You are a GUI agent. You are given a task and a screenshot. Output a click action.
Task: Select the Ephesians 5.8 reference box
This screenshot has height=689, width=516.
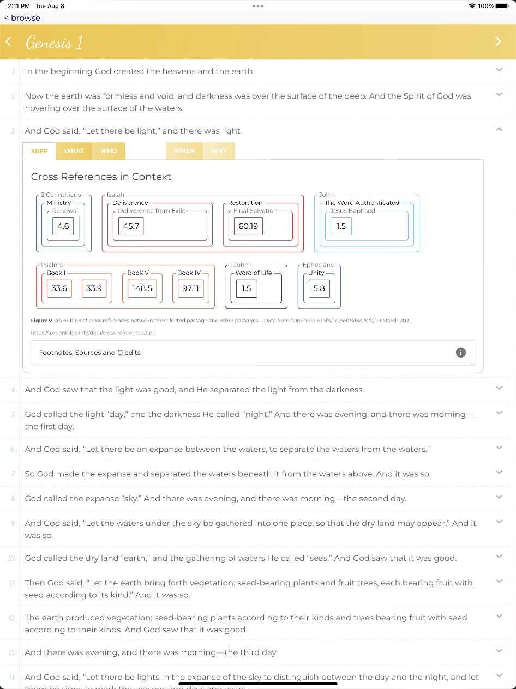coord(319,288)
